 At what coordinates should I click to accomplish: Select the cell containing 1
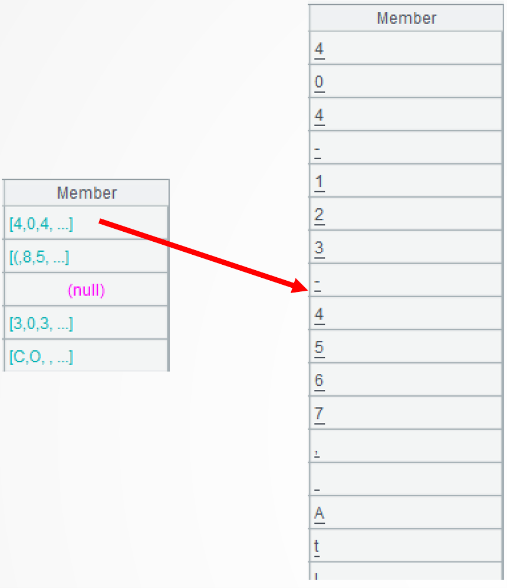click(x=320, y=181)
